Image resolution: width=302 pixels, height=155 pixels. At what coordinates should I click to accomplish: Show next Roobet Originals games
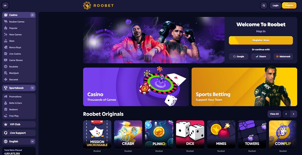[x=294, y=114]
